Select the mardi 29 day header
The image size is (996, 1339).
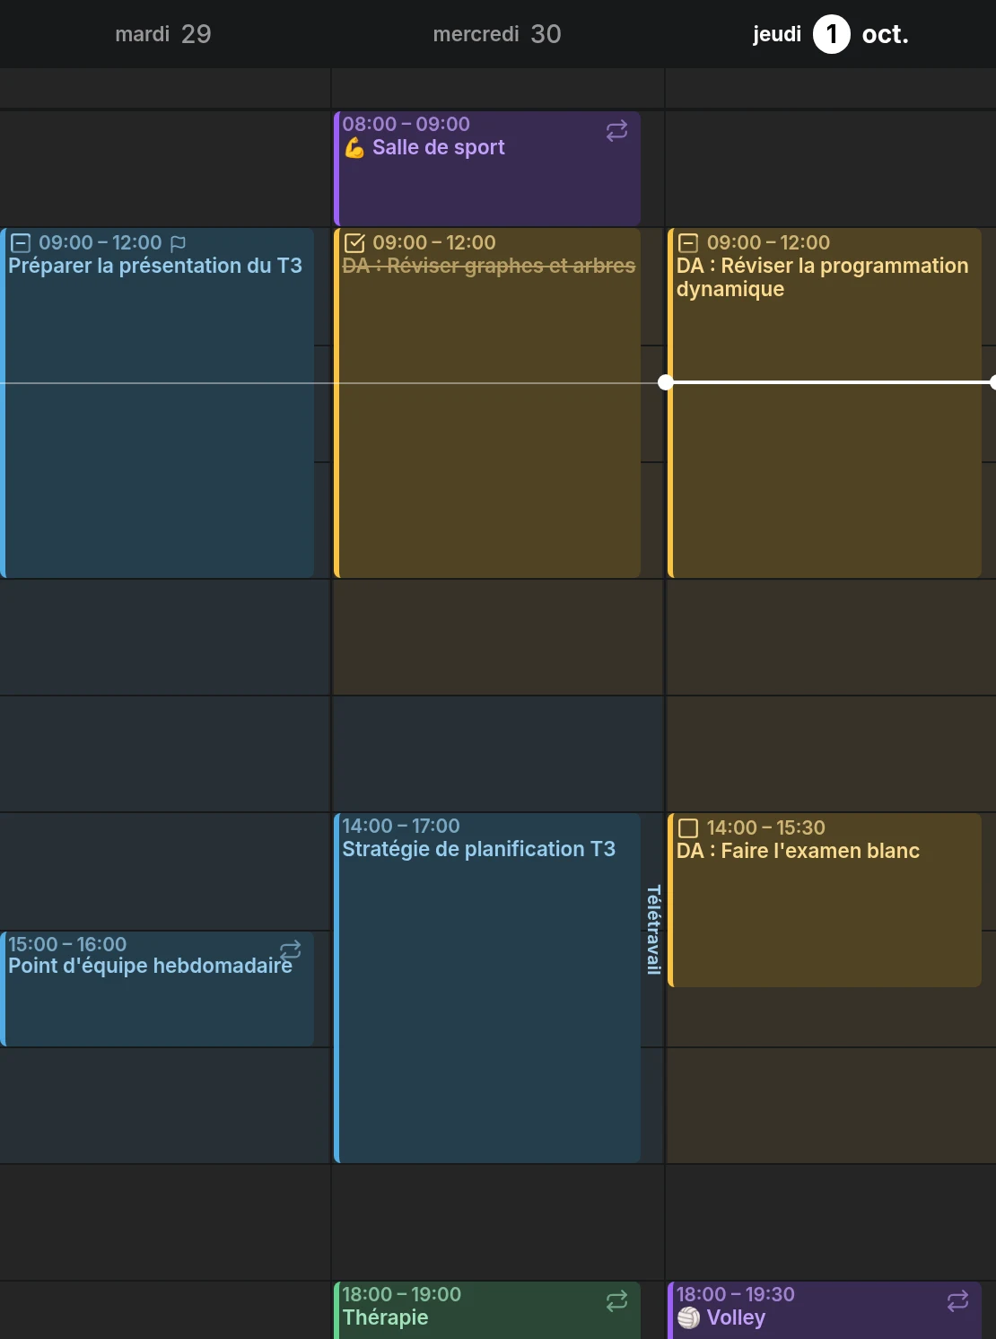tap(163, 34)
